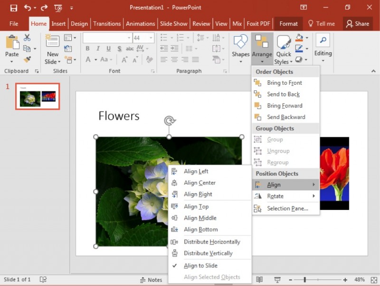Click the Cut scissors icon
Screen dimensions: 380x286
27,38
